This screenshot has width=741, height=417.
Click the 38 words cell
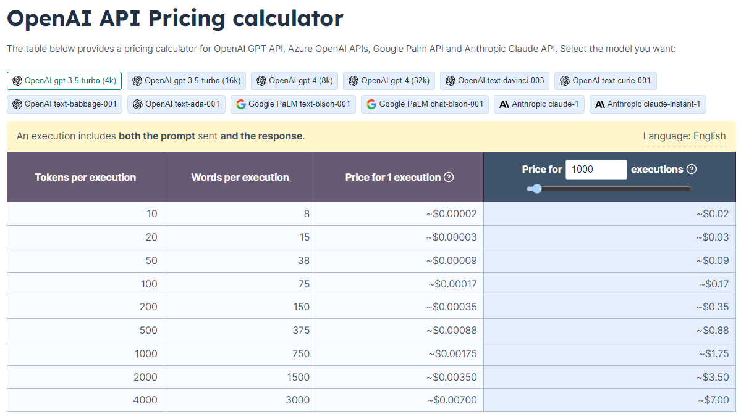click(240, 260)
